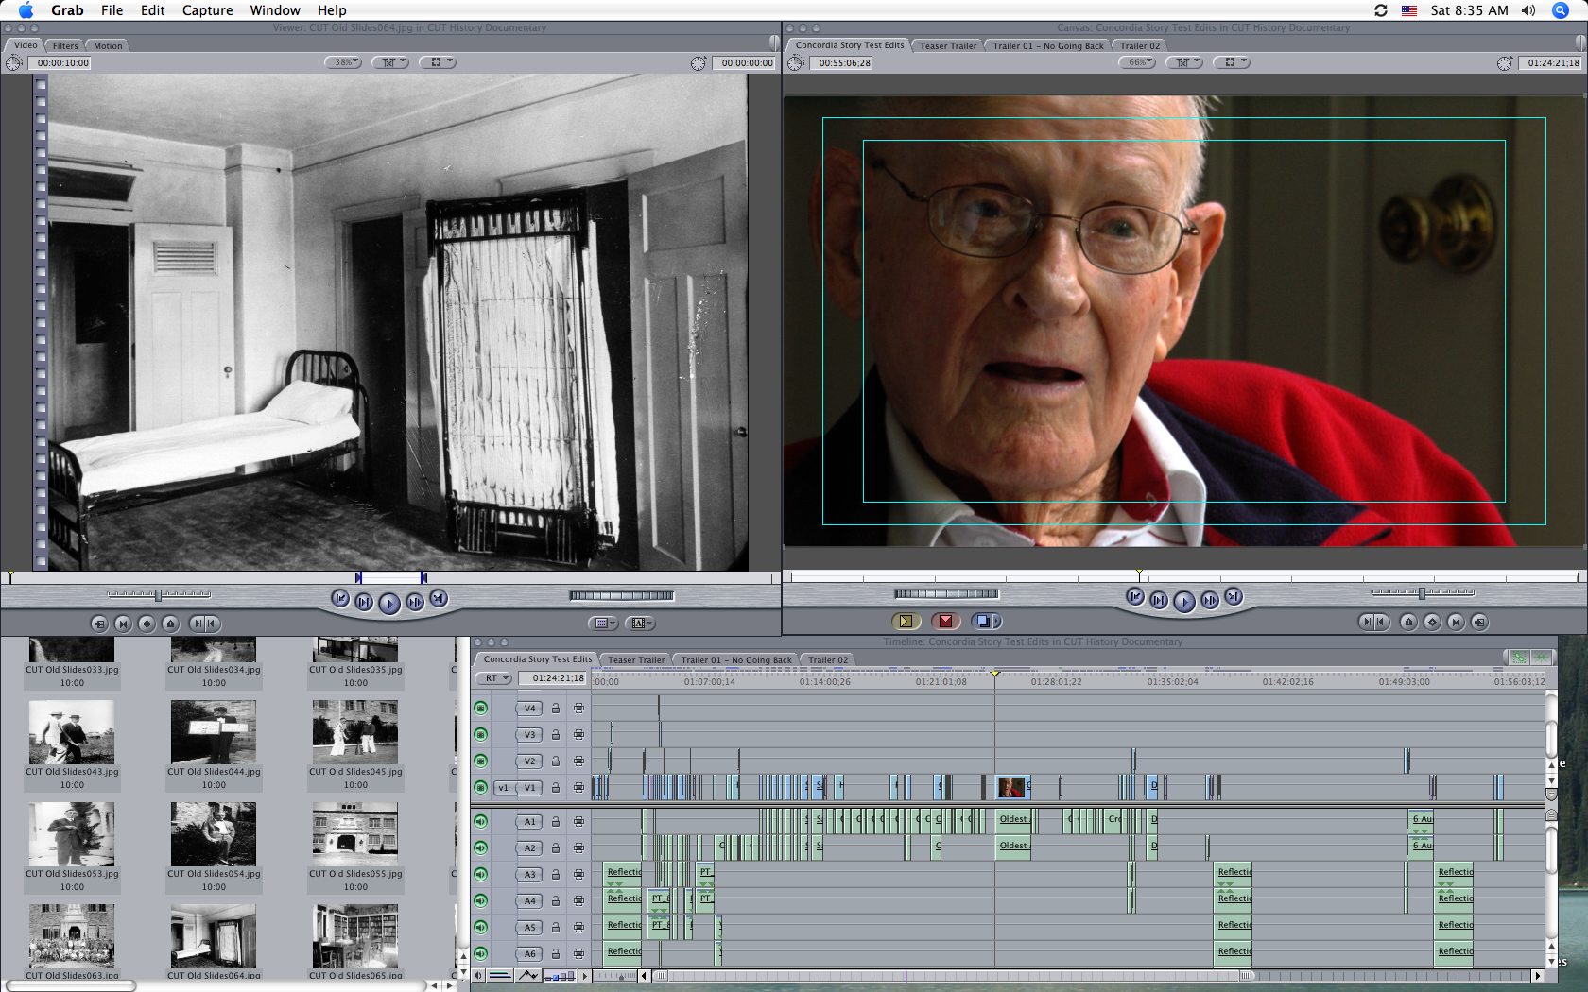Click the V3 track label button

click(530, 734)
